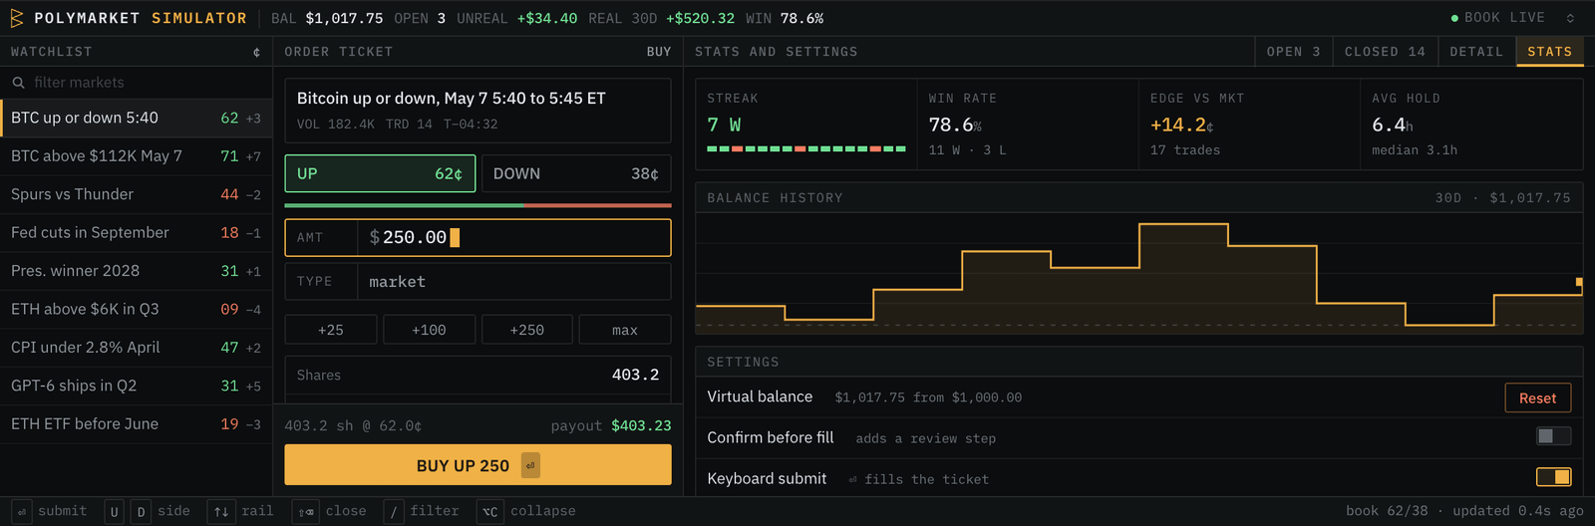Add +250 to the amount
Screen dimensions: 1595x526
[x=526, y=330]
